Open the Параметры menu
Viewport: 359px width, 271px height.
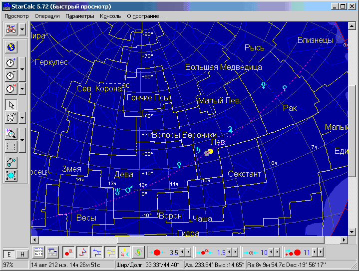[79, 16]
